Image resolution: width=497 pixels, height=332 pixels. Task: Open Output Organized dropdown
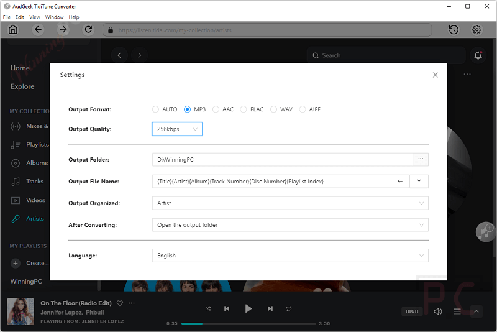290,203
